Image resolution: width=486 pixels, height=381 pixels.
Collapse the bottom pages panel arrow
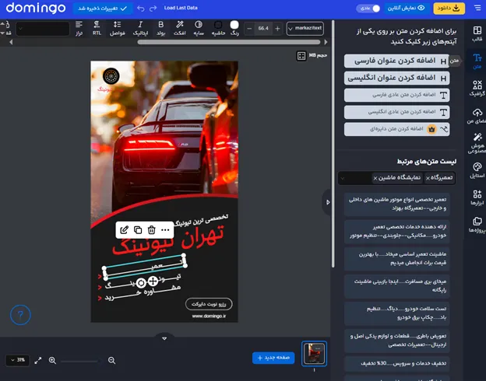[x=164, y=338]
